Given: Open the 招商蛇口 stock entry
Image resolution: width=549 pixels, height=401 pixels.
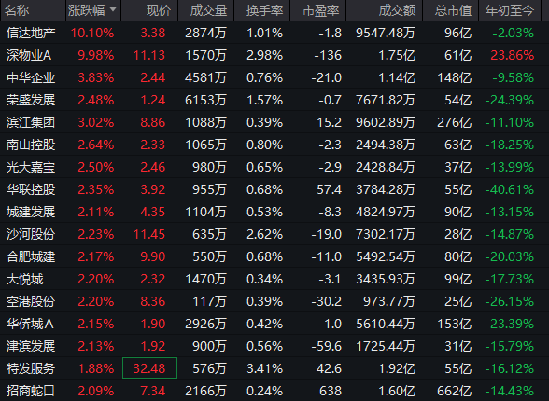Looking at the screenshot, I should point(31,391).
